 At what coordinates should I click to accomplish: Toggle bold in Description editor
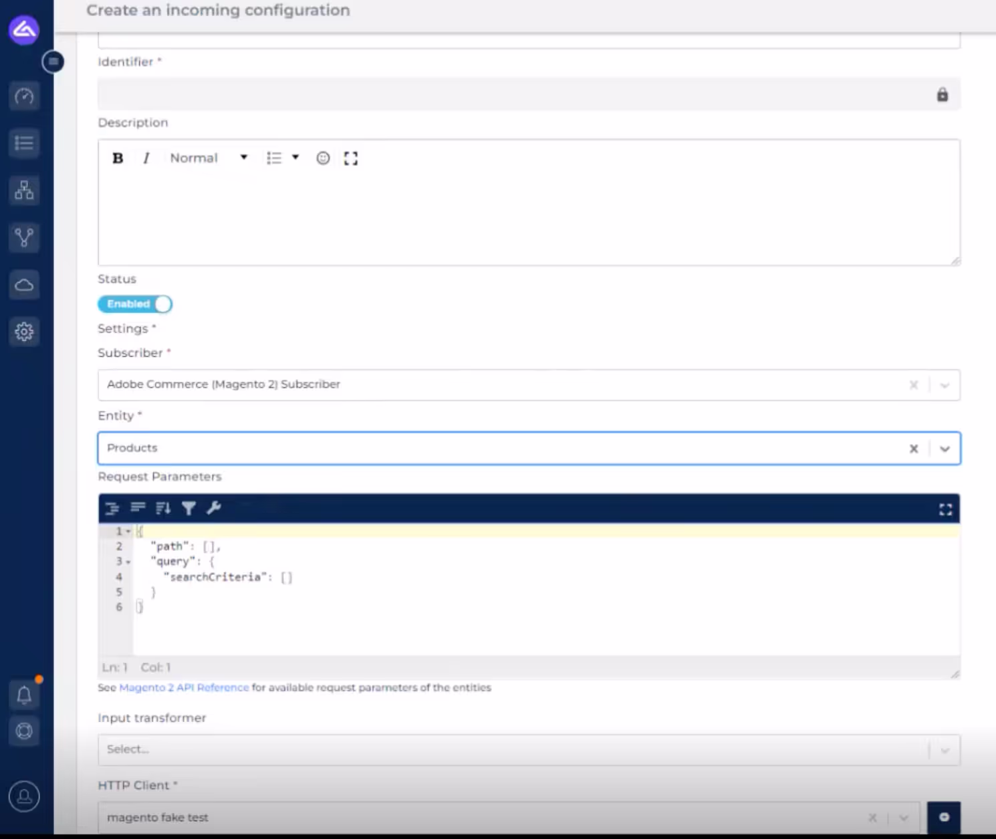tap(118, 158)
